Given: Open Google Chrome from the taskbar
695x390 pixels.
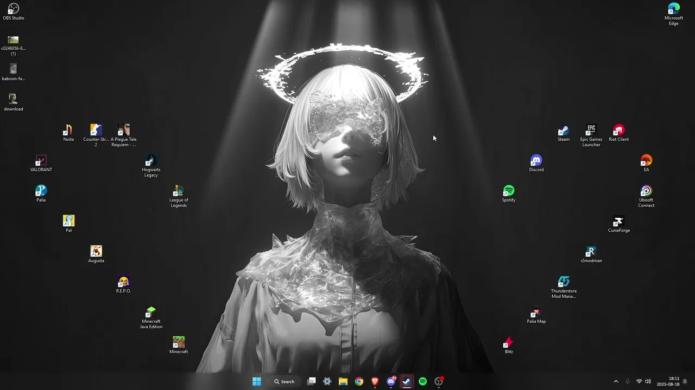Looking at the screenshot, I should (x=359, y=381).
